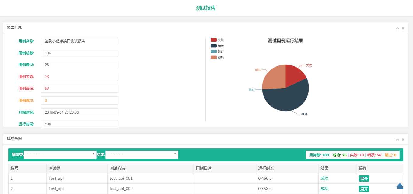Viewport: 413px width, 194px height.
Task: Click the 报告汇总 panel title
Action: tap(14, 28)
